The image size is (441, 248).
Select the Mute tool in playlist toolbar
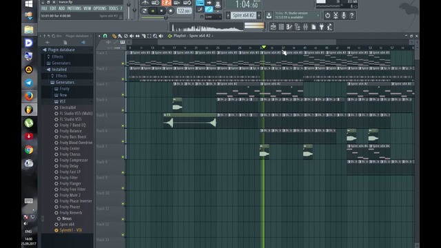(x=132, y=36)
